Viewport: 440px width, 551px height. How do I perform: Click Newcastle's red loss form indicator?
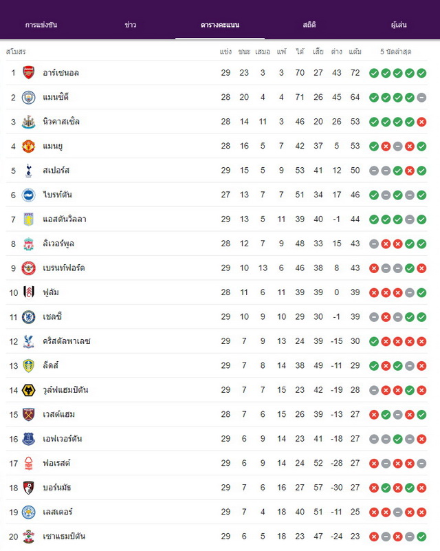(x=421, y=122)
